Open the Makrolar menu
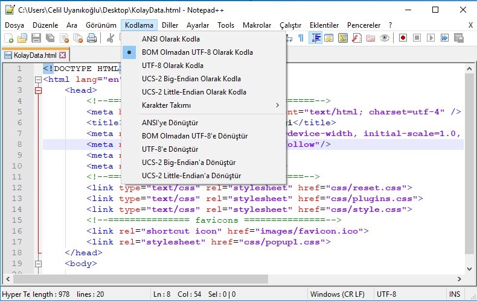This screenshot has width=477, height=301. pos(257,25)
